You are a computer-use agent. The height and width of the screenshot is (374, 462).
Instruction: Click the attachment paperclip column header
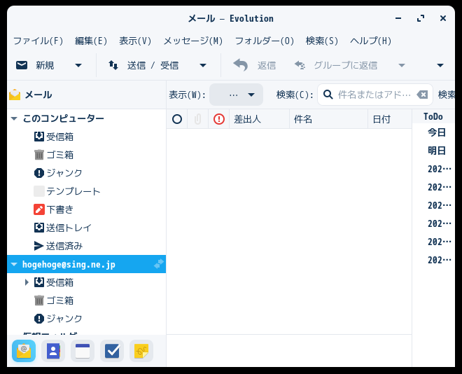click(x=197, y=119)
